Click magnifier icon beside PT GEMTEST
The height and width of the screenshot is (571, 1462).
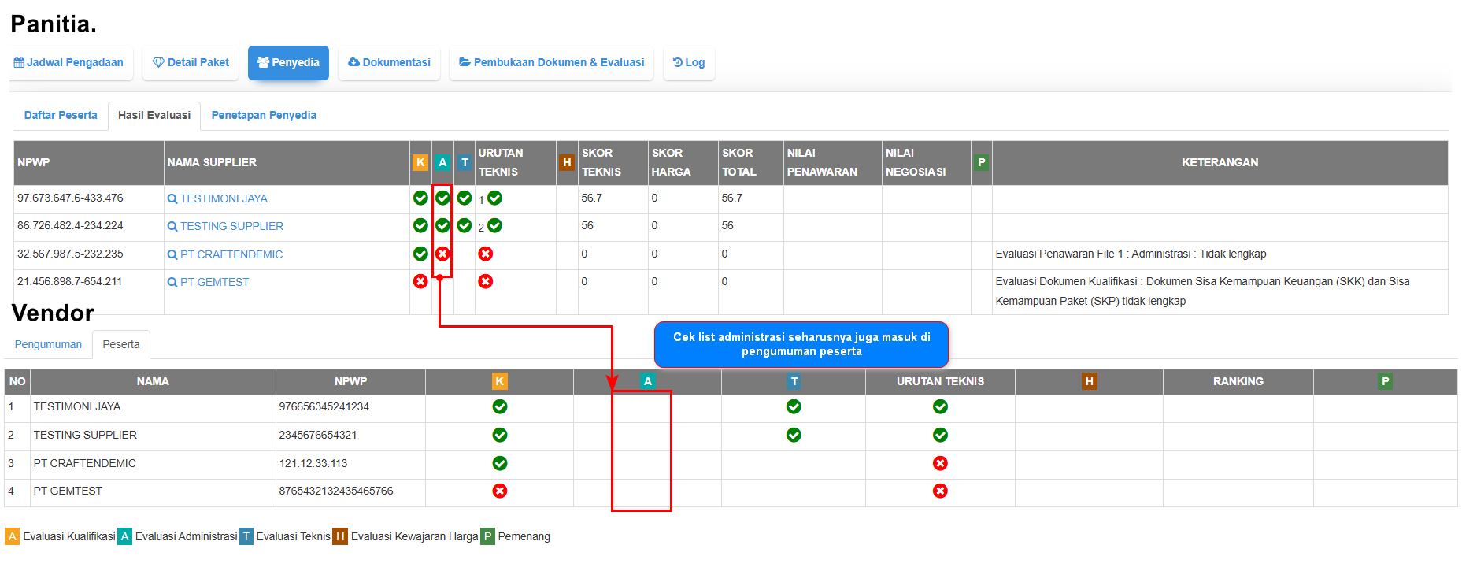(172, 283)
